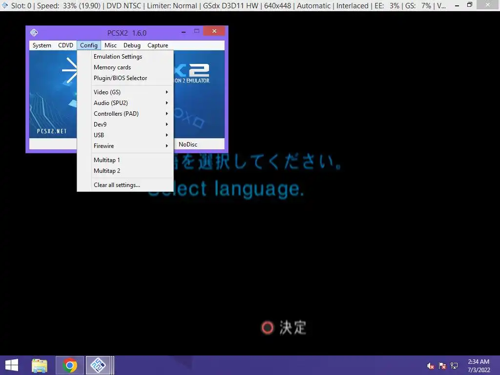
Task: Select Clear all settings...
Action: [x=125, y=185]
